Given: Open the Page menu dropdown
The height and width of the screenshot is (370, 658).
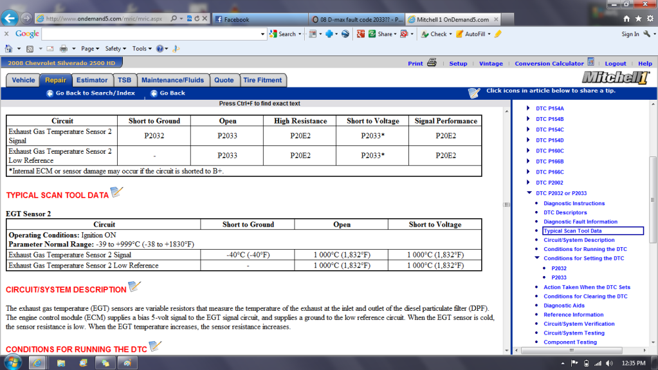Looking at the screenshot, I should click(x=90, y=49).
